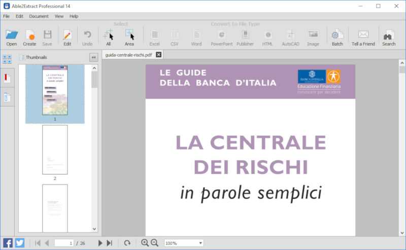Open the File menu
This screenshot has width=406, height=250.
click(x=7, y=16)
